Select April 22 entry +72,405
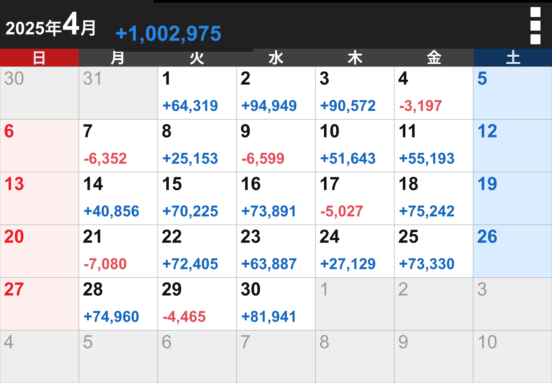Viewport: 552px width, 383px height. [197, 251]
